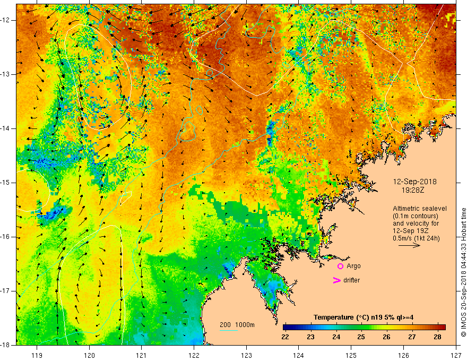
Task: Click the '19:28Z' time text
Action: [413, 190]
